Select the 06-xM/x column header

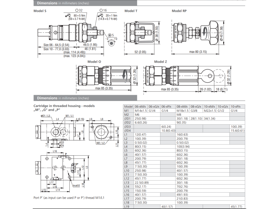pyautogui.click(x=141, y=107)
